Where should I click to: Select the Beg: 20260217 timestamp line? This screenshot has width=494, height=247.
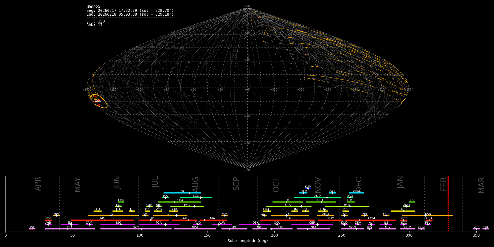(130, 11)
